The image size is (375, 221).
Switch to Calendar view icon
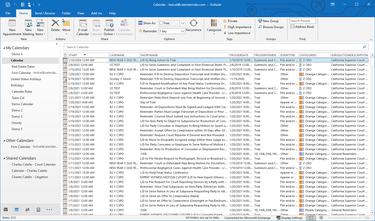(17, 210)
